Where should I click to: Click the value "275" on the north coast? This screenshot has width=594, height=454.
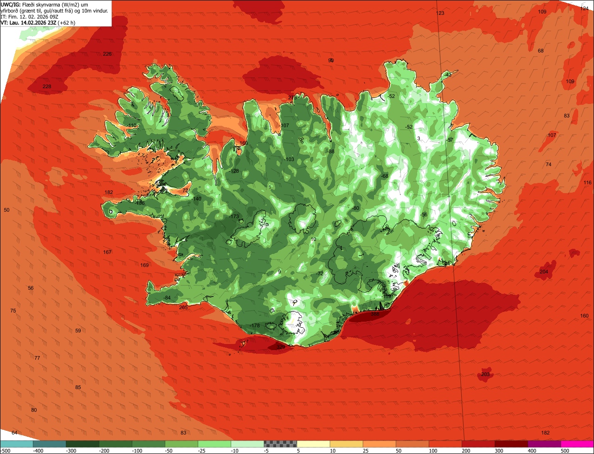292,97
